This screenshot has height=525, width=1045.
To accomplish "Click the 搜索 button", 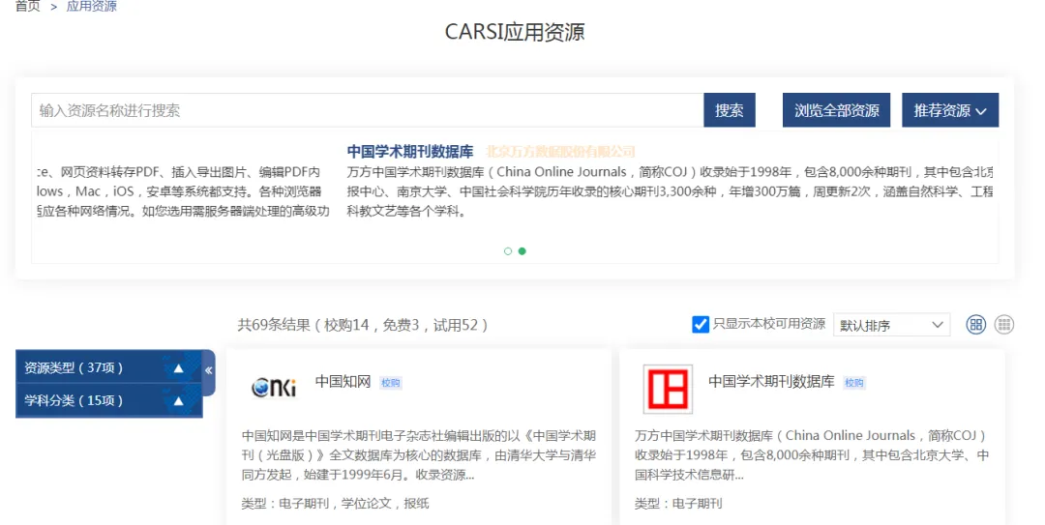I will tap(729, 110).
